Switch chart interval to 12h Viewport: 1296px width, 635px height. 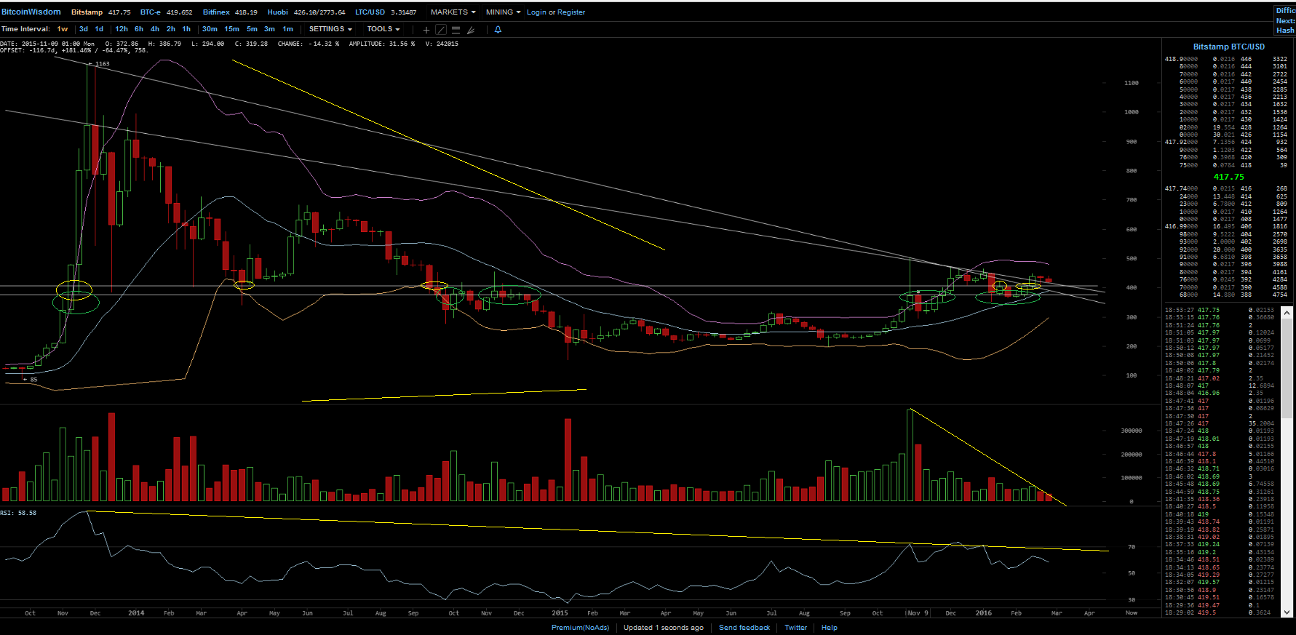(122, 29)
